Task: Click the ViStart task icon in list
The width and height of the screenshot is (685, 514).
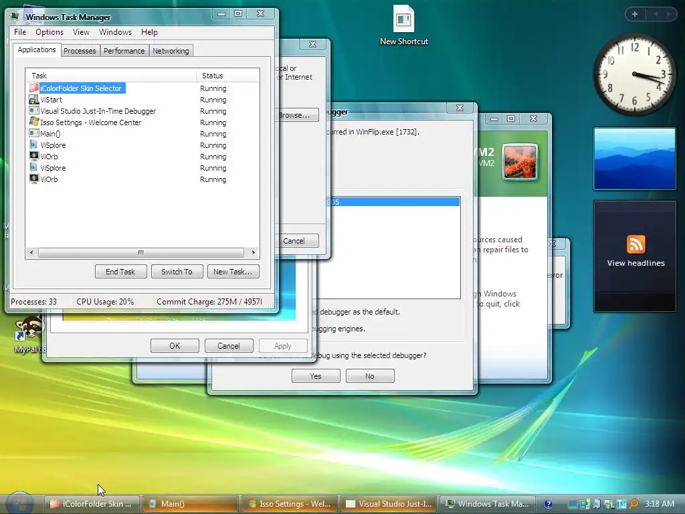Action: (33, 100)
